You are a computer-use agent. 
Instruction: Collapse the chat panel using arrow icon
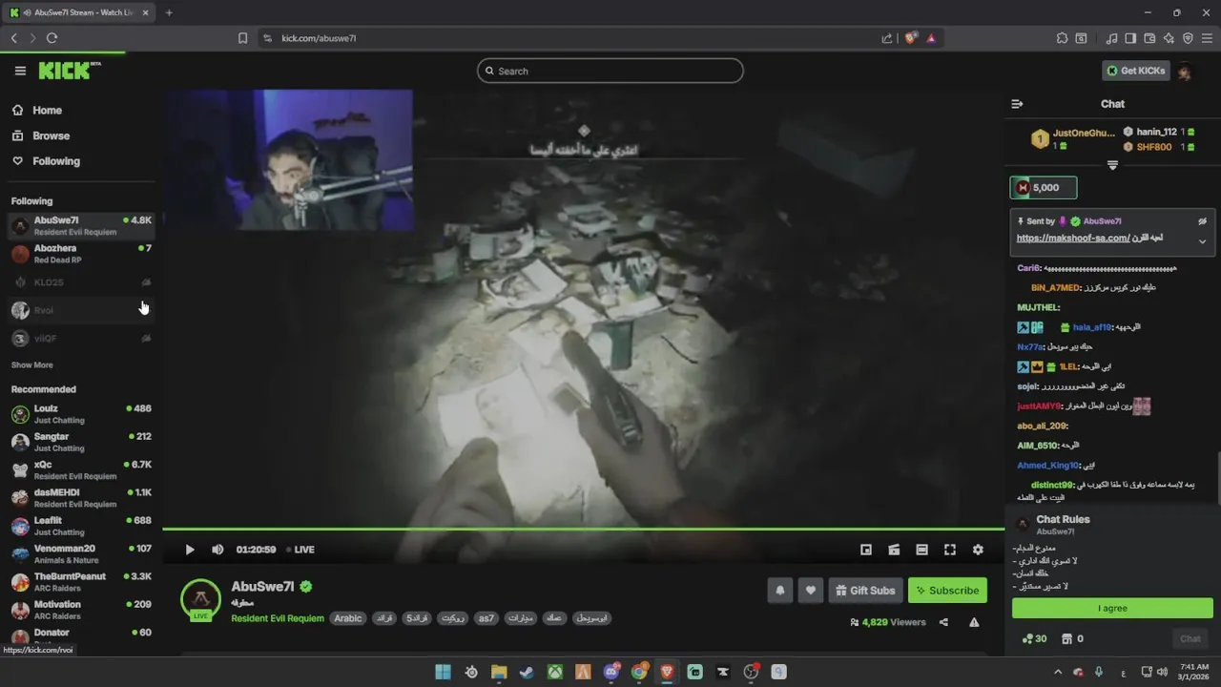point(1017,104)
